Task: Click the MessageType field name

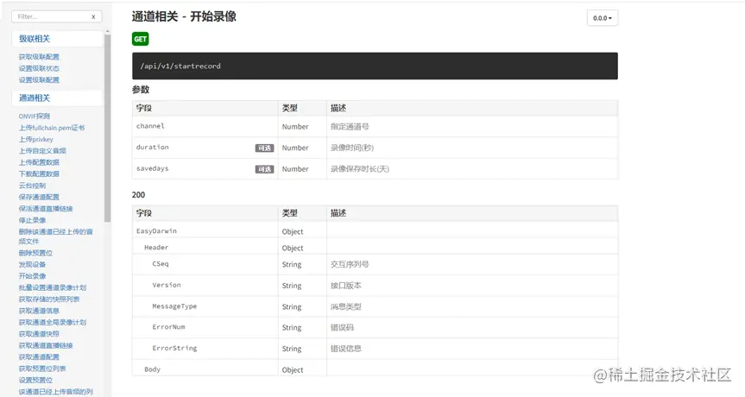Action: tap(174, 306)
